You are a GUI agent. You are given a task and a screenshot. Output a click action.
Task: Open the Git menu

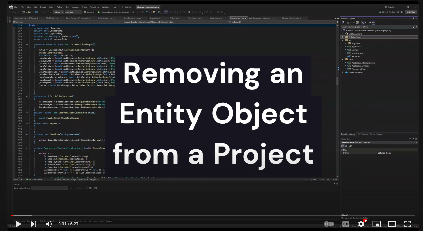35,7
